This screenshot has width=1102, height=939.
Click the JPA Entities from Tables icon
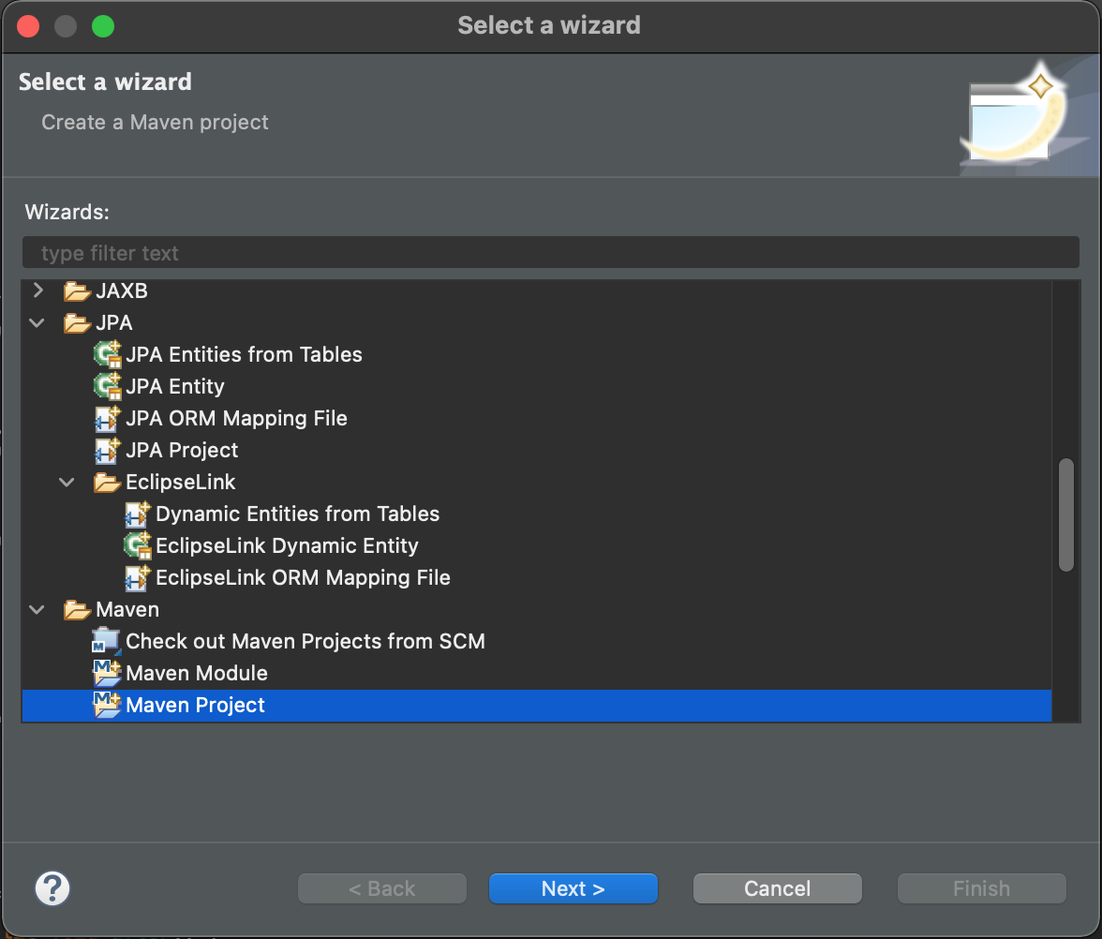108,354
